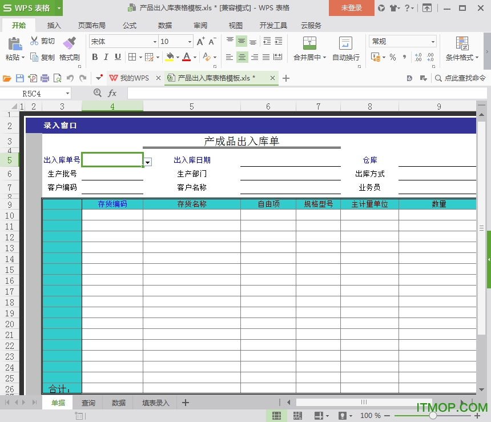Viewport: 491px width, 422px height.
Task: Open the 审阅 ribbon tab
Action: (200, 25)
